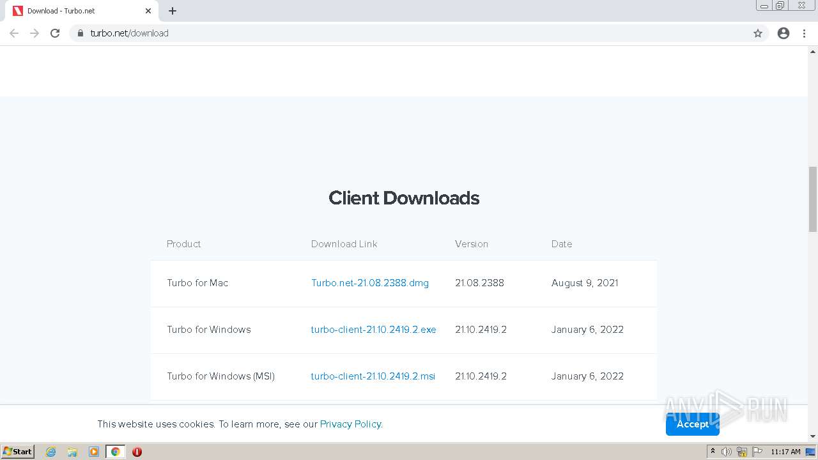Click the Turbo for Mac cell
The image size is (818, 460).
click(197, 283)
